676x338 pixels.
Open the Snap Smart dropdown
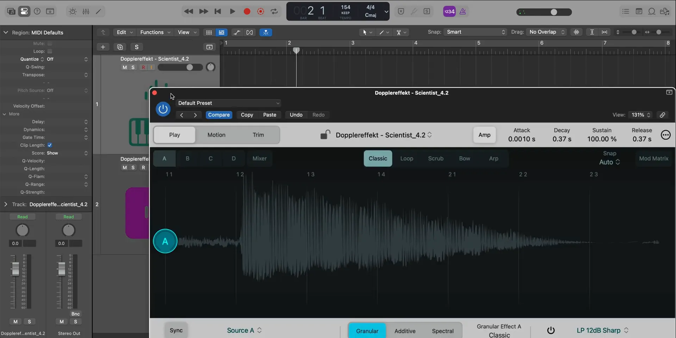tap(475, 32)
